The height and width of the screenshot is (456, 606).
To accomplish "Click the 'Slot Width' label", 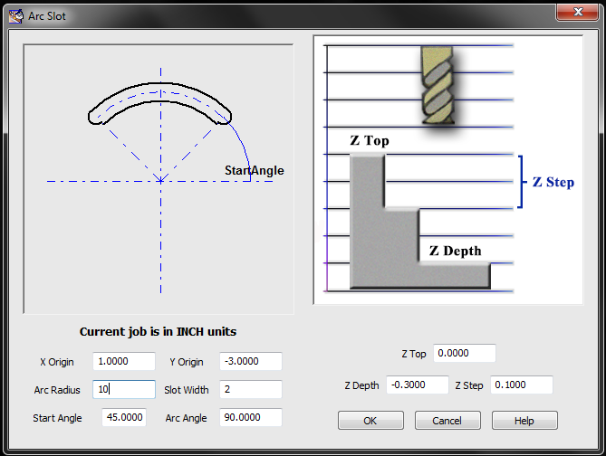I will (187, 390).
